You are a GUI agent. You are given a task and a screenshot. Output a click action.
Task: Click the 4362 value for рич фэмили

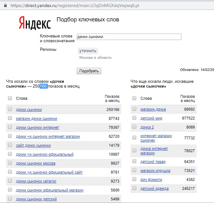coord(191,180)
